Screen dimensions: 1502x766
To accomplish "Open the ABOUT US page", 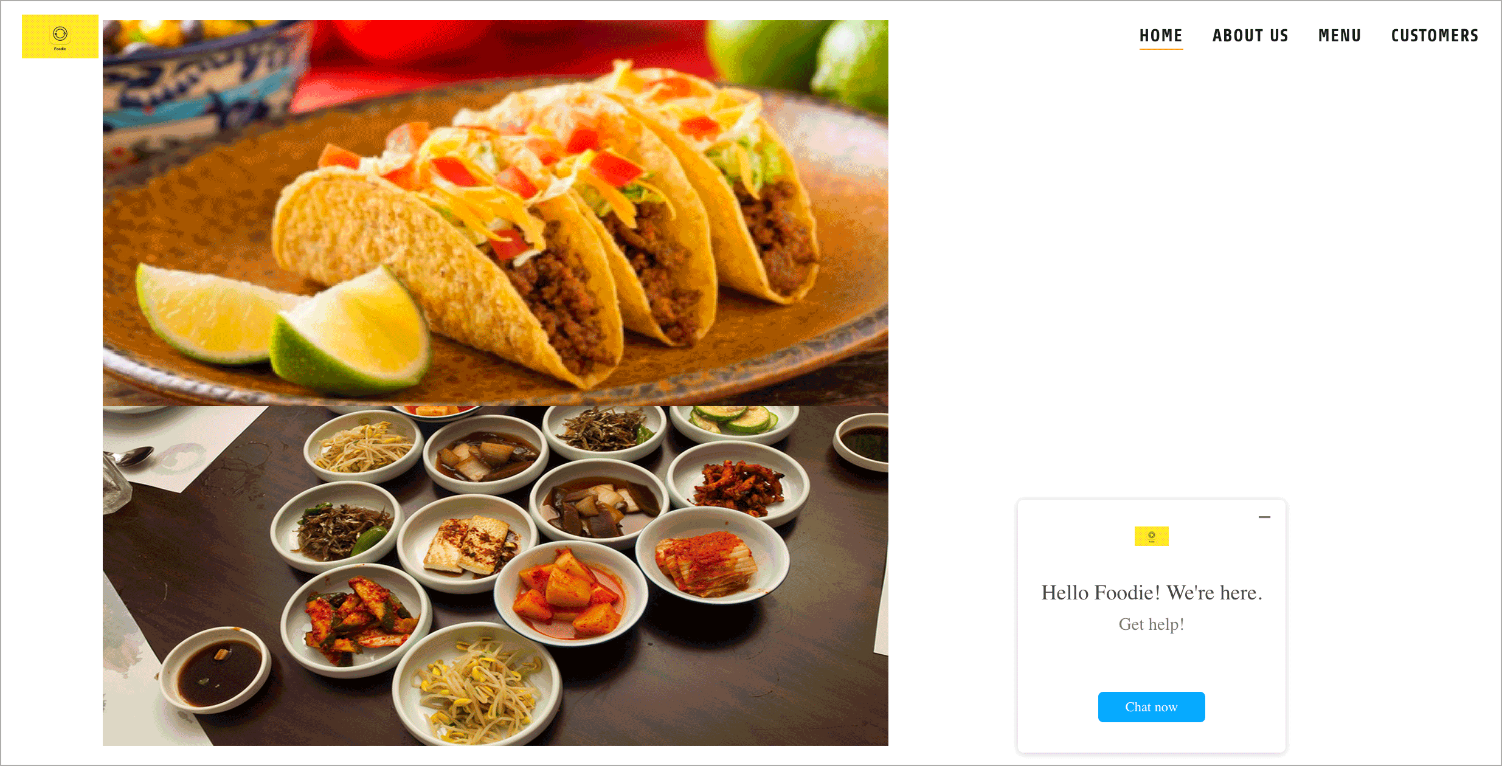I will (1250, 35).
